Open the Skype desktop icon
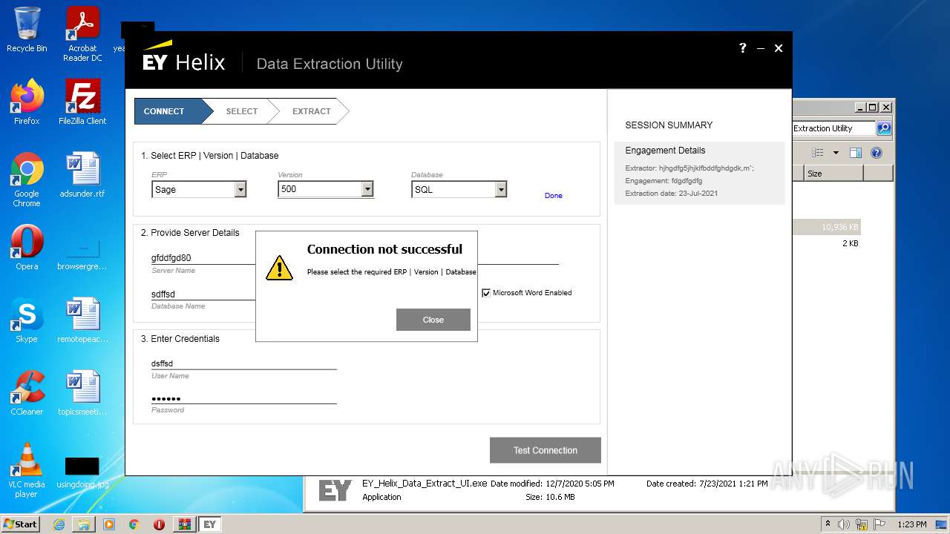 [27, 320]
